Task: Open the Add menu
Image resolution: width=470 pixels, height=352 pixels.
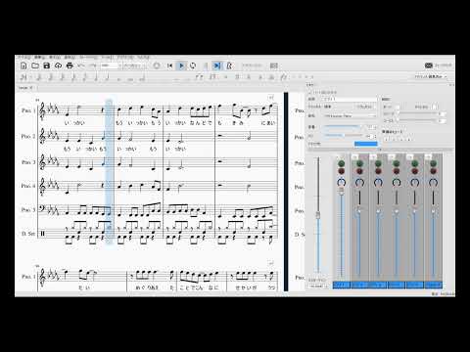Action: (70, 57)
